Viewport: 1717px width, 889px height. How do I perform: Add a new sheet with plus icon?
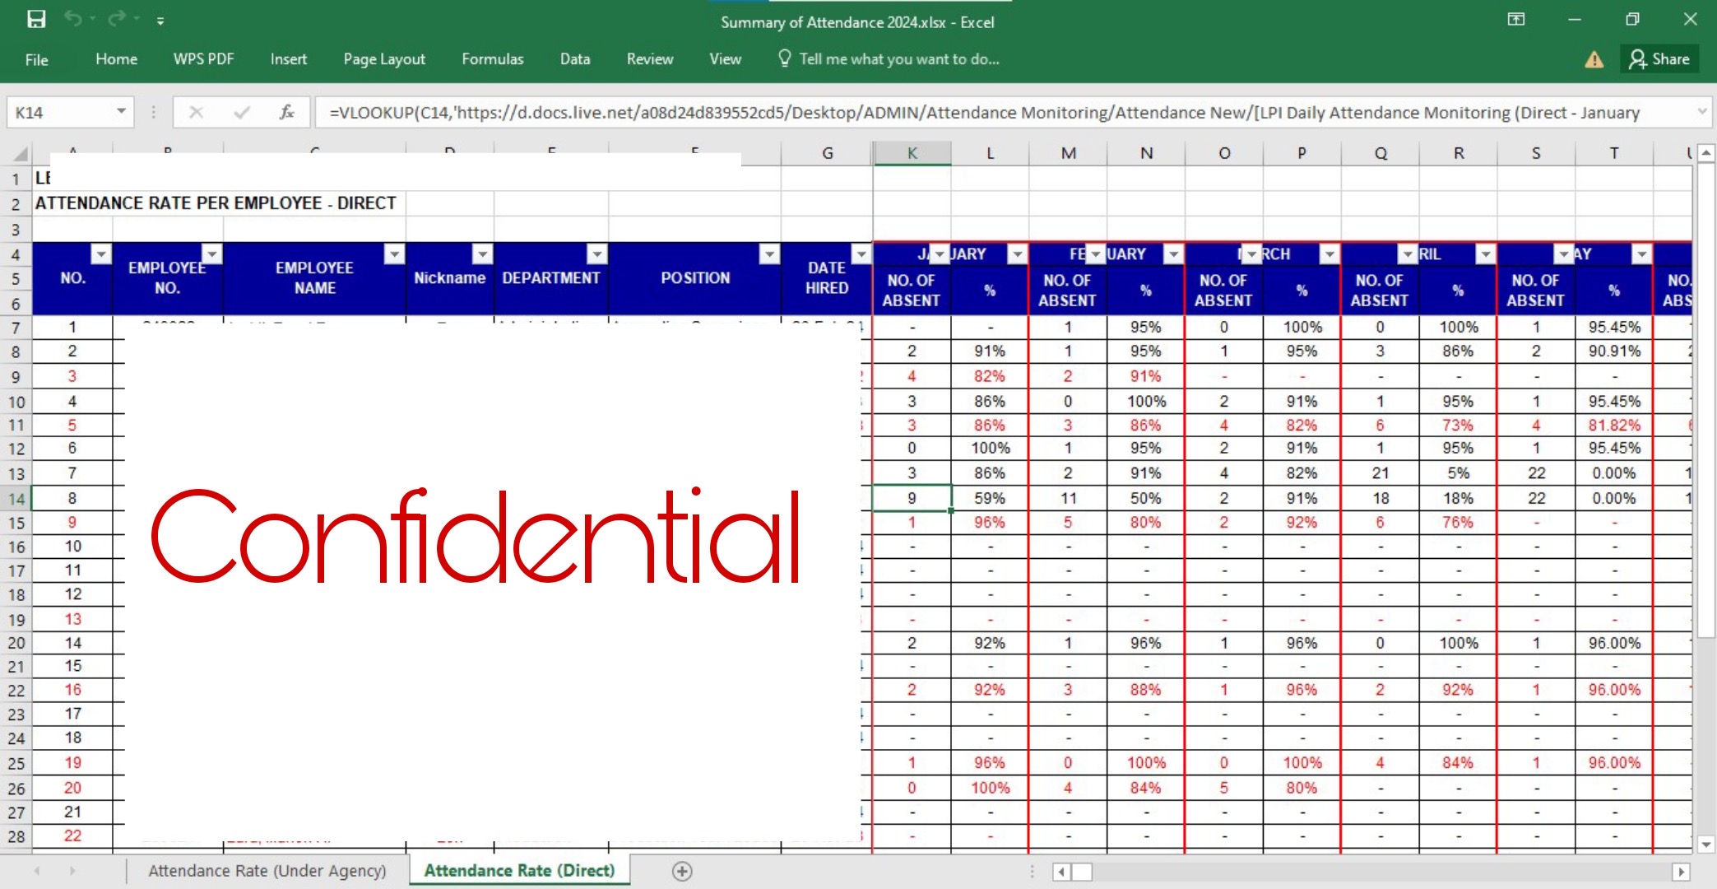682,871
